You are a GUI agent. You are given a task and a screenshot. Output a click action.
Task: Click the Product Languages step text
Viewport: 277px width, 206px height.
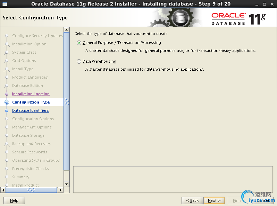30,77
